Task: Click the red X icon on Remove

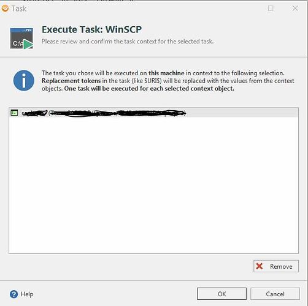Action: point(260,266)
